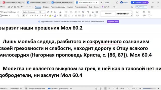Click the cloud sync icon near Share

tap(132, 7)
